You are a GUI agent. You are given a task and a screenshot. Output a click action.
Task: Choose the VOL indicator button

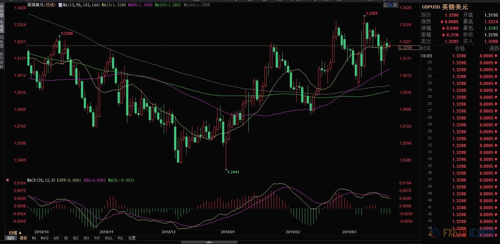coord(120,238)
